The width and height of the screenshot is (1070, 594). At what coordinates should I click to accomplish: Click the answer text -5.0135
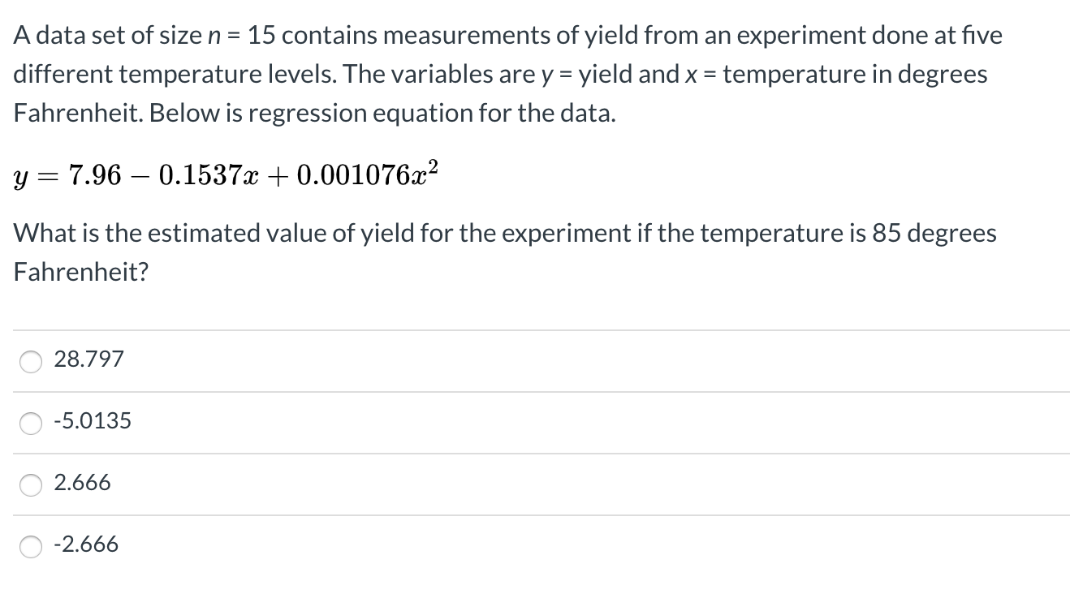coord(92,420)
